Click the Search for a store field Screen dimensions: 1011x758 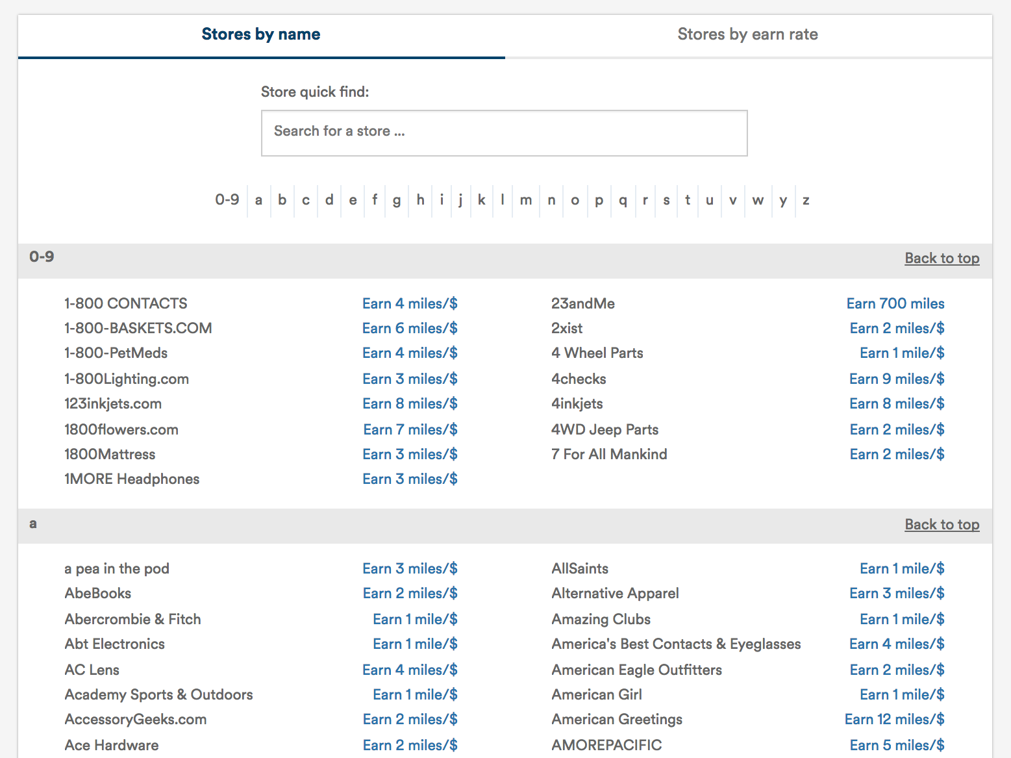coord(505,133)
